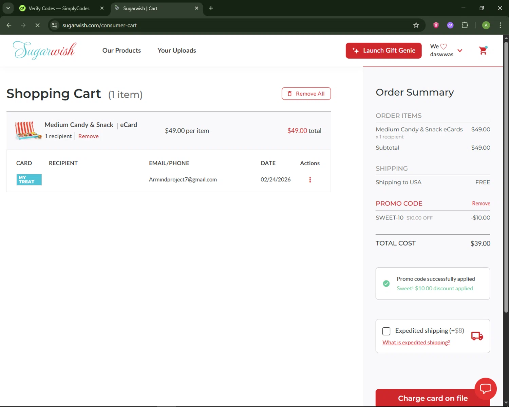Click the Charge card on file button

[x=433, y=398]
